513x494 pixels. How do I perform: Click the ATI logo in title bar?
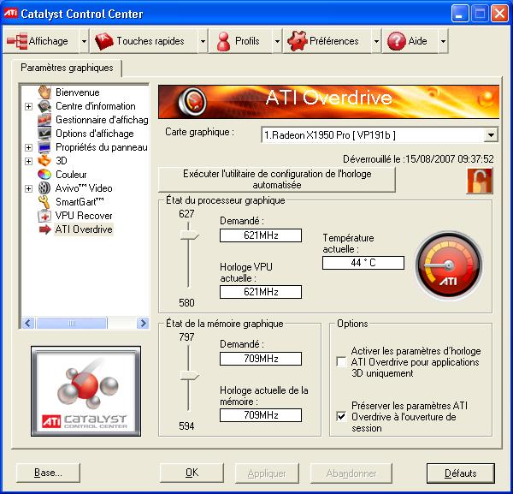(10, 13)
